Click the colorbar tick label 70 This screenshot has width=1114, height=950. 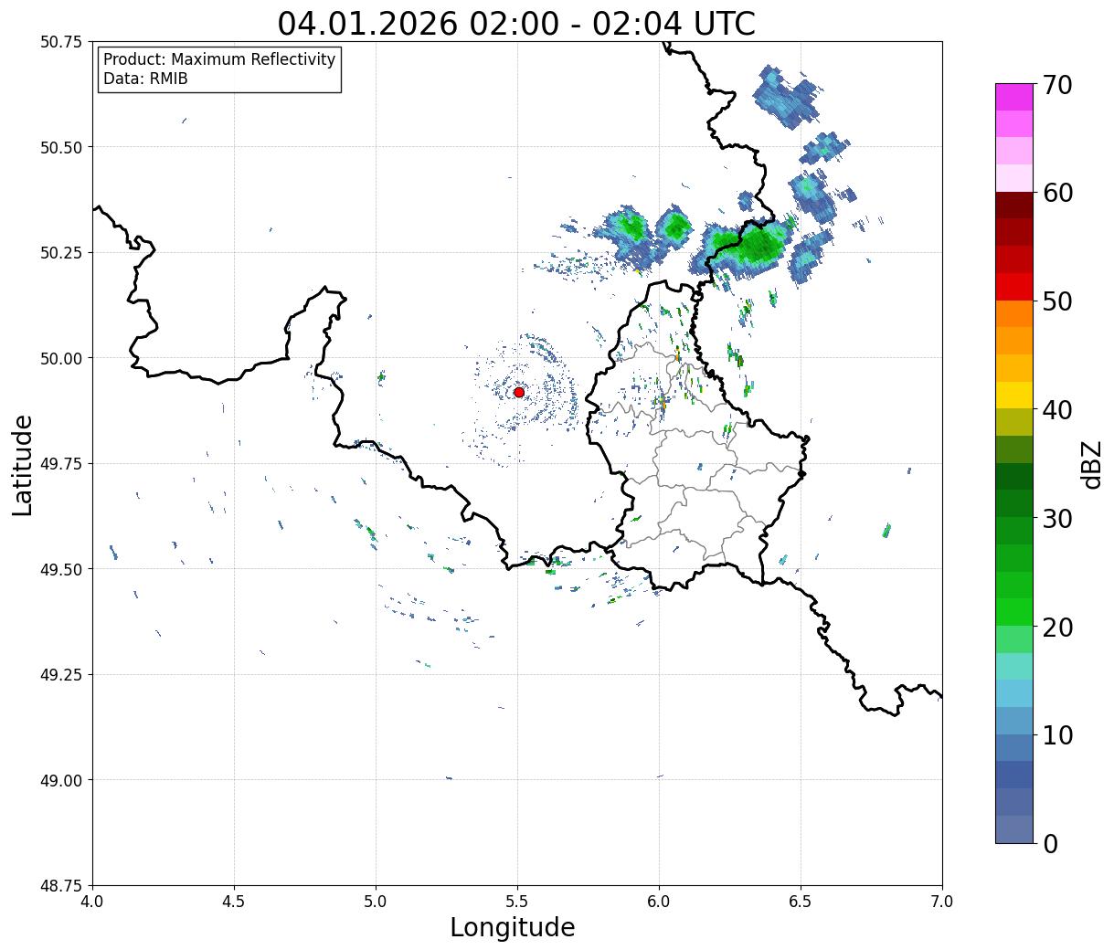click(1056, 85)
